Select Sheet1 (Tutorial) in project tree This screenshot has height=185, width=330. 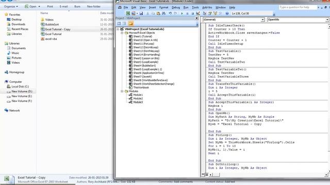(142, 36)
